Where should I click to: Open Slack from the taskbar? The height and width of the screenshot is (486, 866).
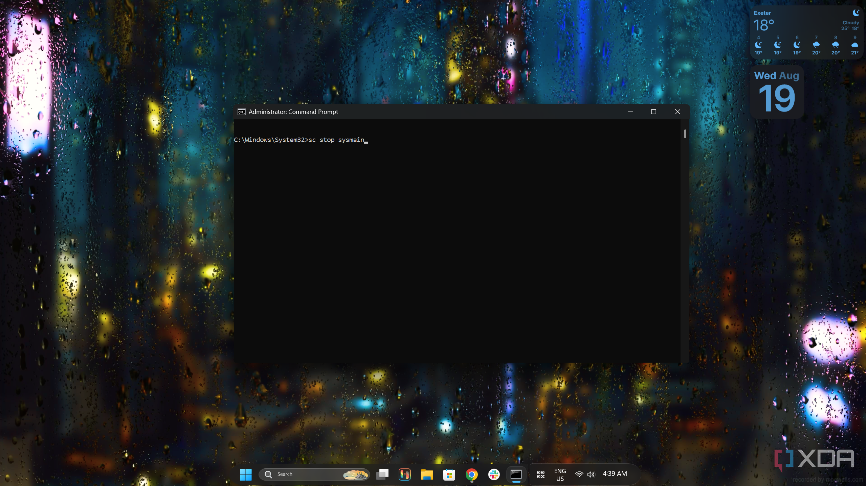coord(494,474)
